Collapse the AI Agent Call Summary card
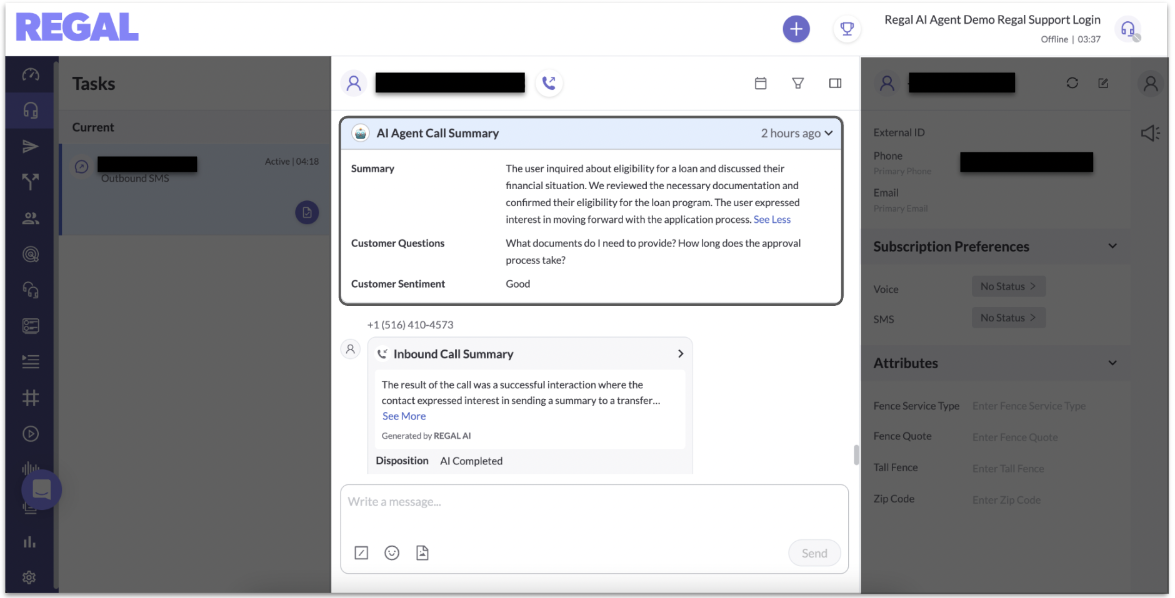This screenshot has height=598, width=1175. click(829, 133)
